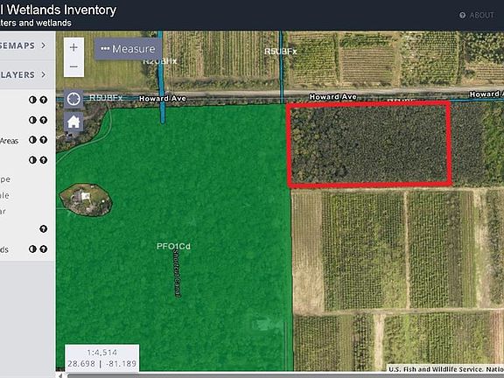
Task: Click the U.S. Fish and Wildlife Service attribution
Action: pos(445,369)
